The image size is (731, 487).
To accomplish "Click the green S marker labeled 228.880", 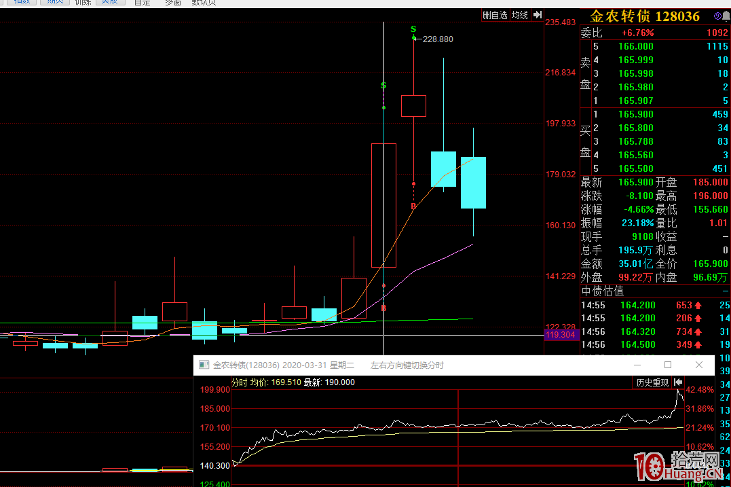I will click(413, 29).
